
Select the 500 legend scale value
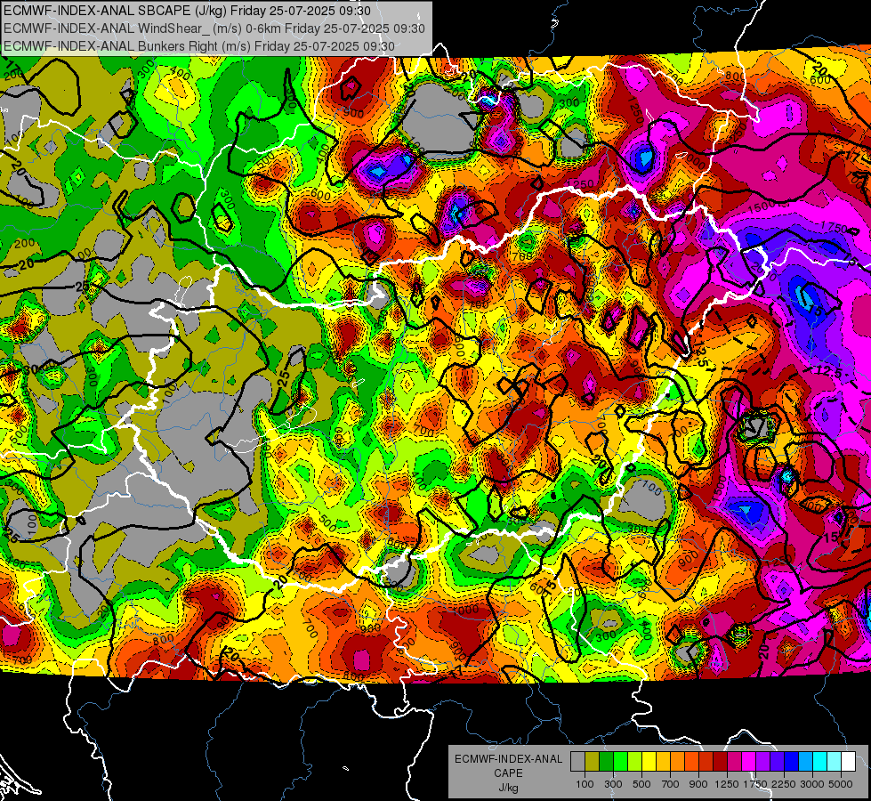click(x=641, y=784)
